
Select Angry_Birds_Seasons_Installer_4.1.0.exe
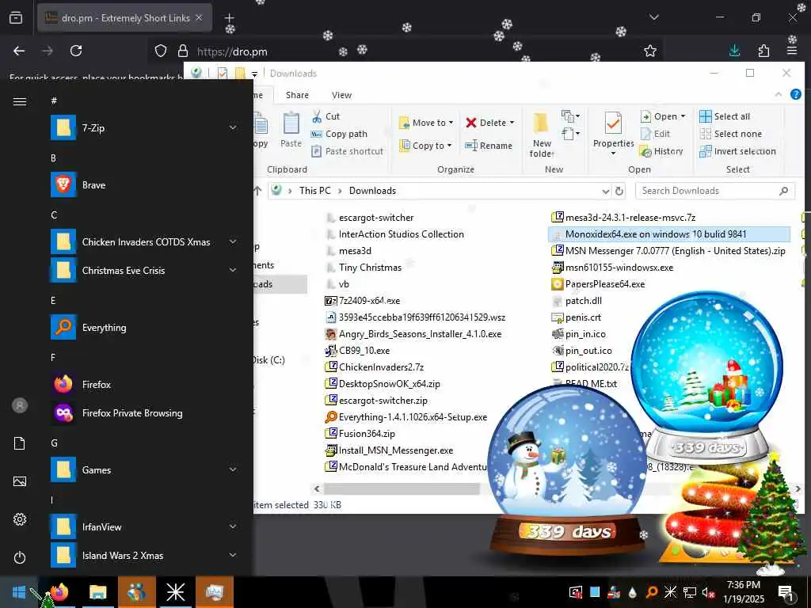[413, 334]
